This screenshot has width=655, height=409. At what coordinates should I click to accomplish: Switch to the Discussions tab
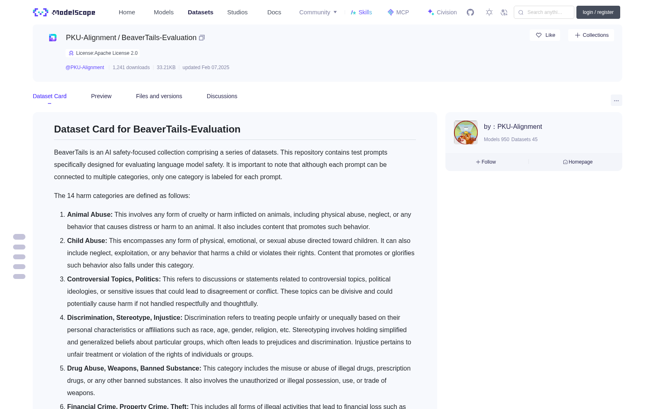(x=222, y=96)
